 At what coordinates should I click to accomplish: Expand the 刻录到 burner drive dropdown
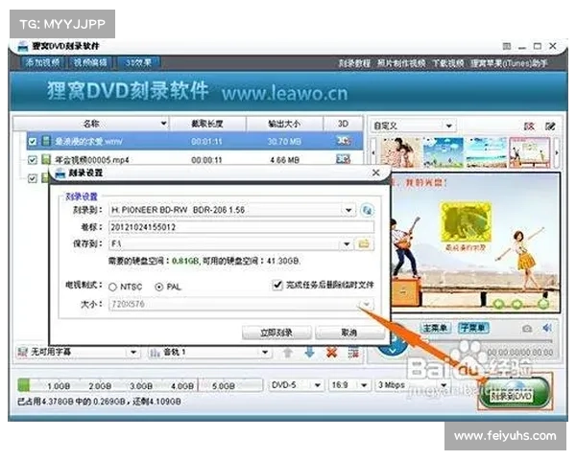(x=348, y=210)
